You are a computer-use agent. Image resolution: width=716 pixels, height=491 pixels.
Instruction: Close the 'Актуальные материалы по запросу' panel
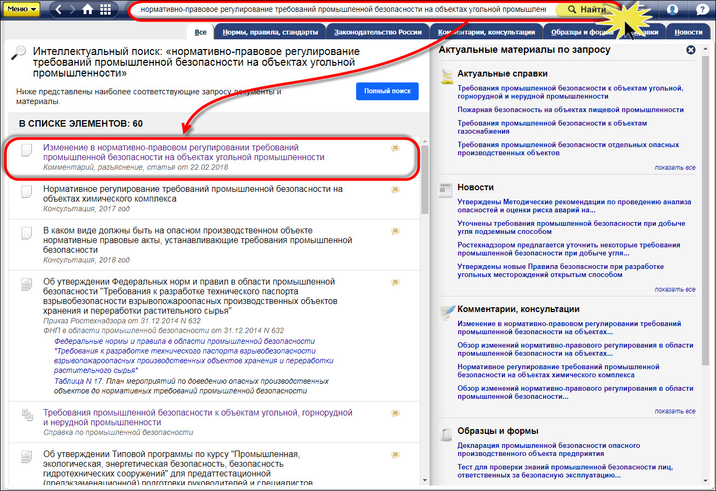click(691, 50)
